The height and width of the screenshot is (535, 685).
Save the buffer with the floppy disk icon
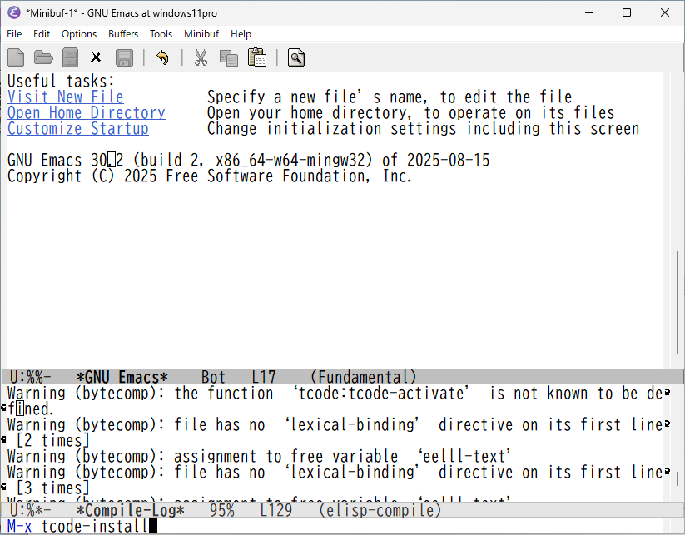coord(124,57)
